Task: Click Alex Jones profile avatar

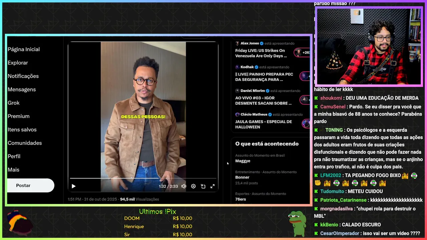Action: pyautogui.click(x=237, y=43)
